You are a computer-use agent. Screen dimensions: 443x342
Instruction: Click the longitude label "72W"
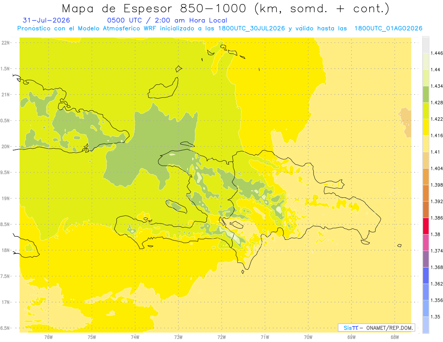click(221, 337)
